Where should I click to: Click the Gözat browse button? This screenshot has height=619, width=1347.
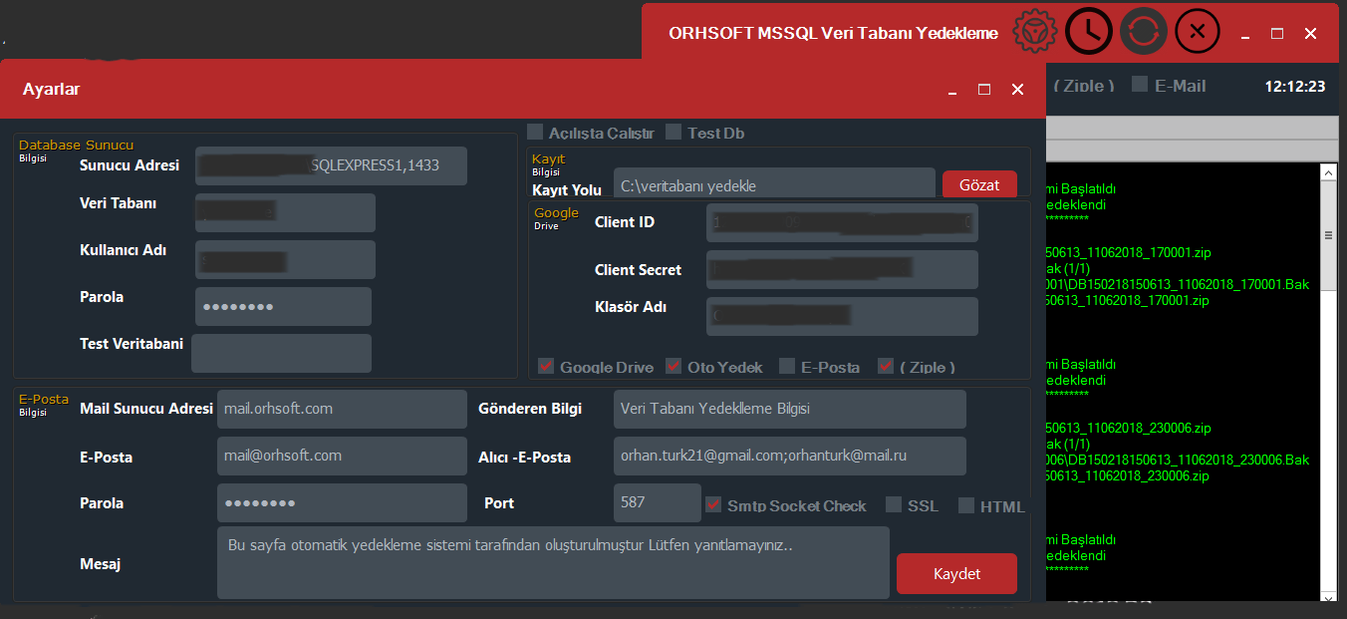[979, 184]
